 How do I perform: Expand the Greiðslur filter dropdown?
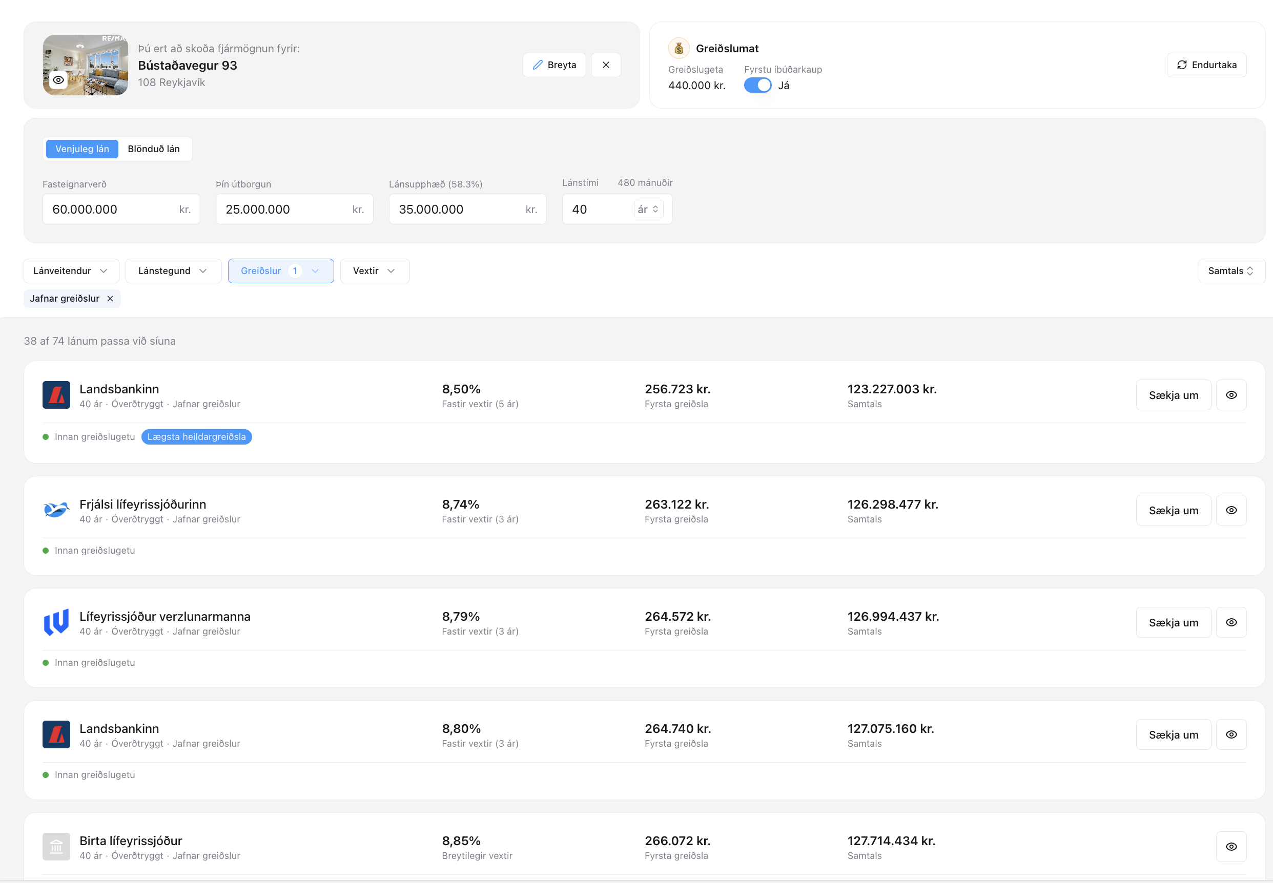click(281, 271)
